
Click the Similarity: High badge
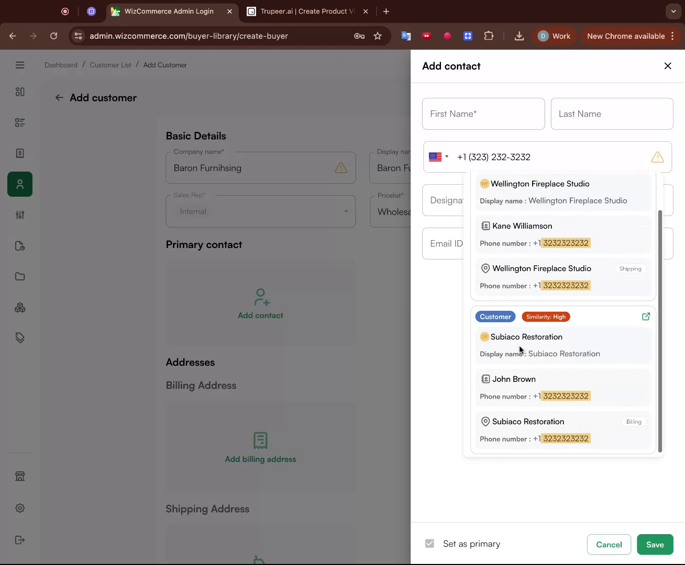tap(546, 317)
